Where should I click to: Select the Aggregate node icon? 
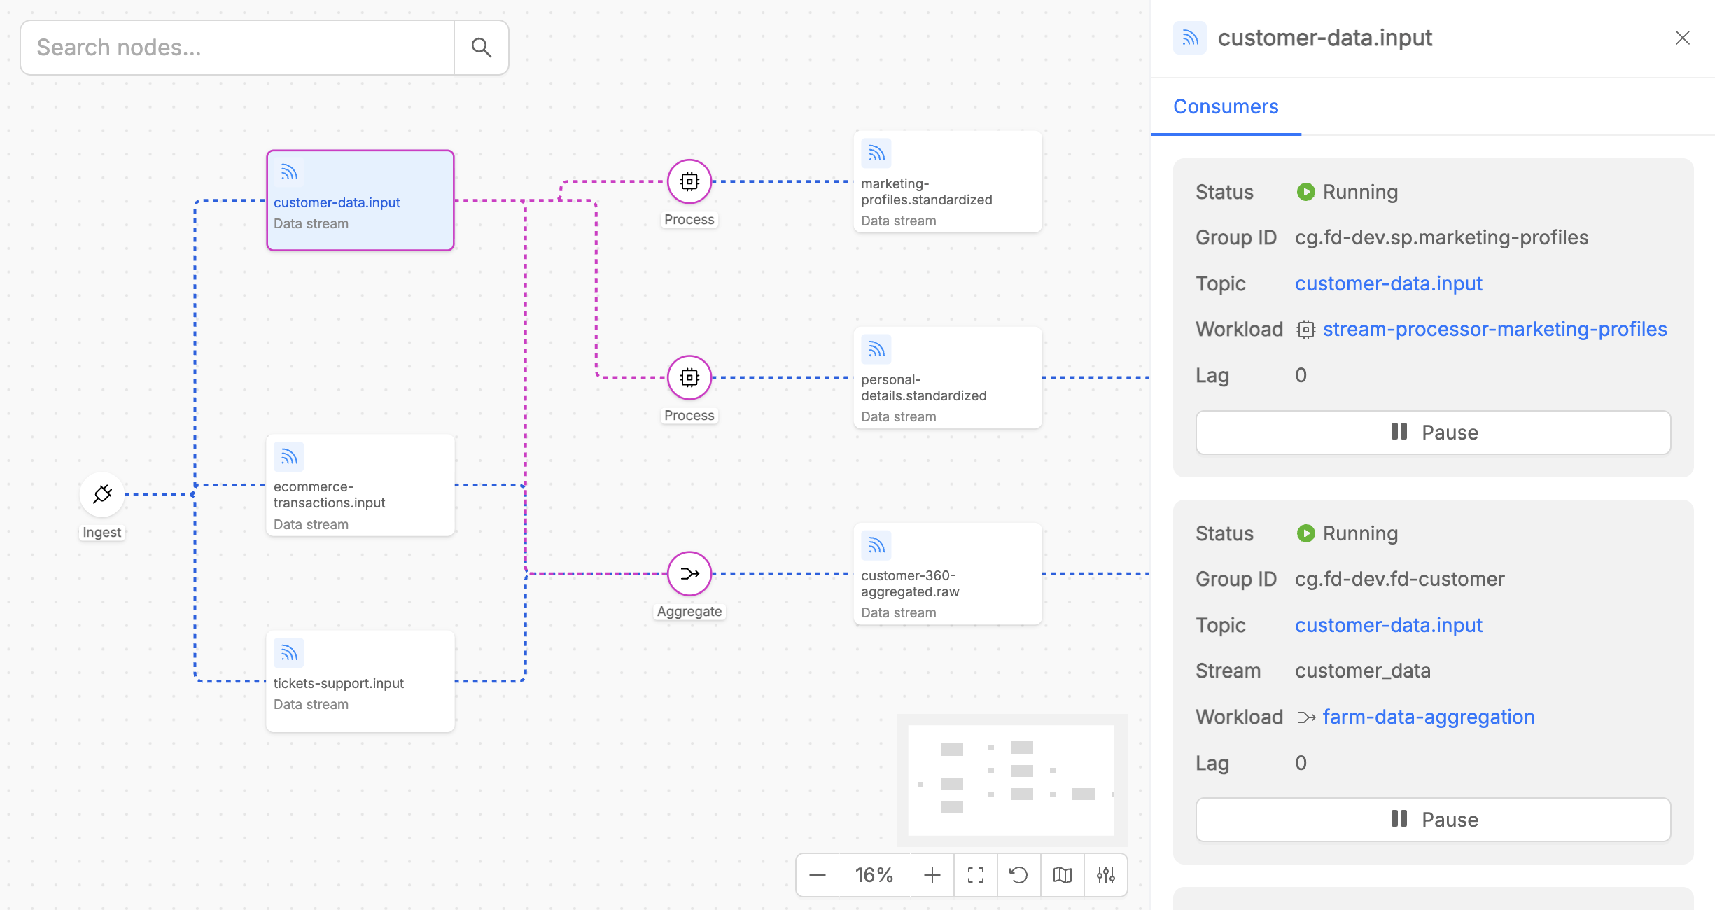coord(689,573)
